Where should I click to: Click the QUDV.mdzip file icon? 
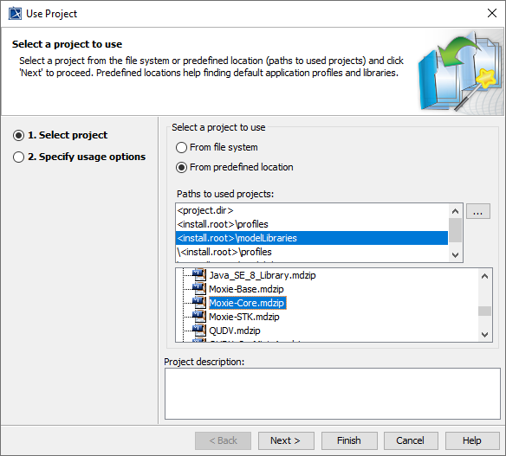coord(199,331)
